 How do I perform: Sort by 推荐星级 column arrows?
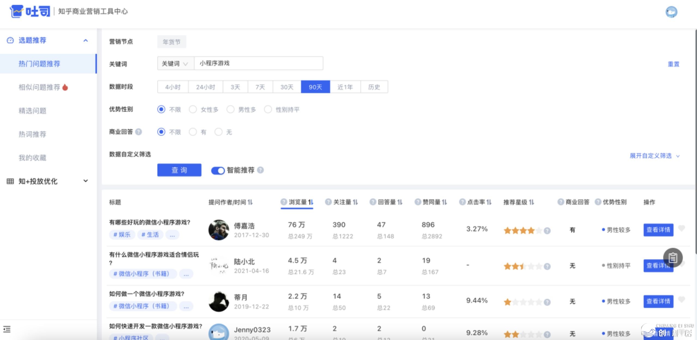pyautogui.click(x=531, y=202)
